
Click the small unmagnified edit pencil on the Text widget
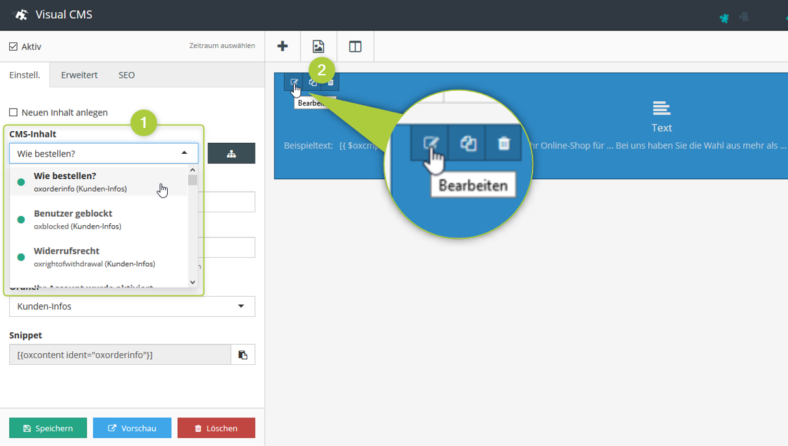[294, 82]
